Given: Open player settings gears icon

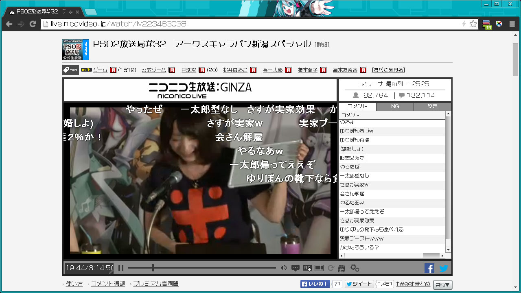Looking at the screenshot, I should (355, 268).
